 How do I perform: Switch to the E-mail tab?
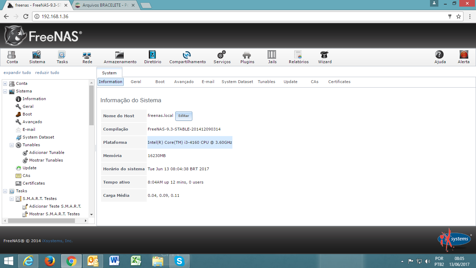pos(208,82)
